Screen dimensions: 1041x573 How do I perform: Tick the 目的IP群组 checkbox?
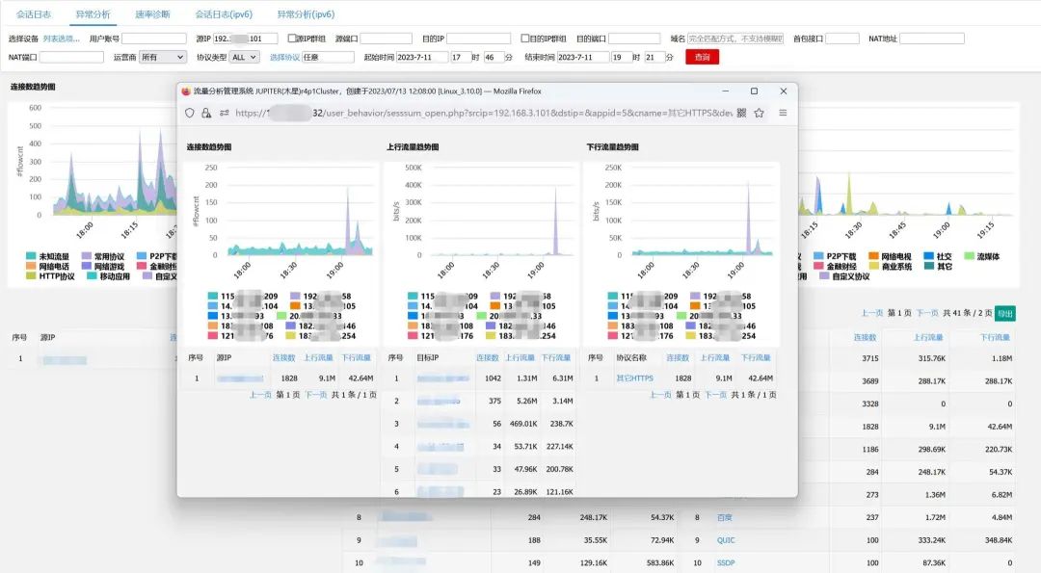coord(524,39)
